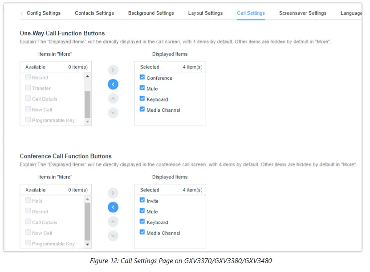Open the Config Settings tab
Image resolution: width=370 pixels, height=272 pixels.
pyautogui.click(x=44, y=13)
